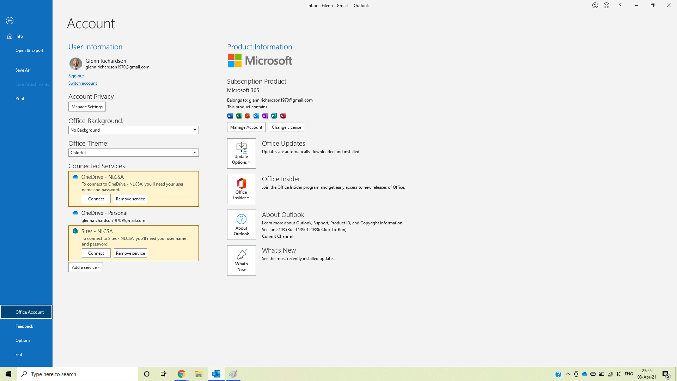Click the OneDrive - Personal cloud icon
The image size is (677, 381).
click(75, 213)
